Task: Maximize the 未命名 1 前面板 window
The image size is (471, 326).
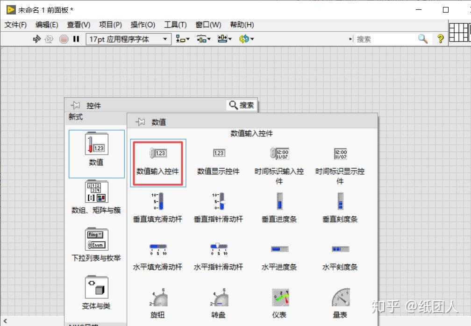Action: (x=446, y=10)
